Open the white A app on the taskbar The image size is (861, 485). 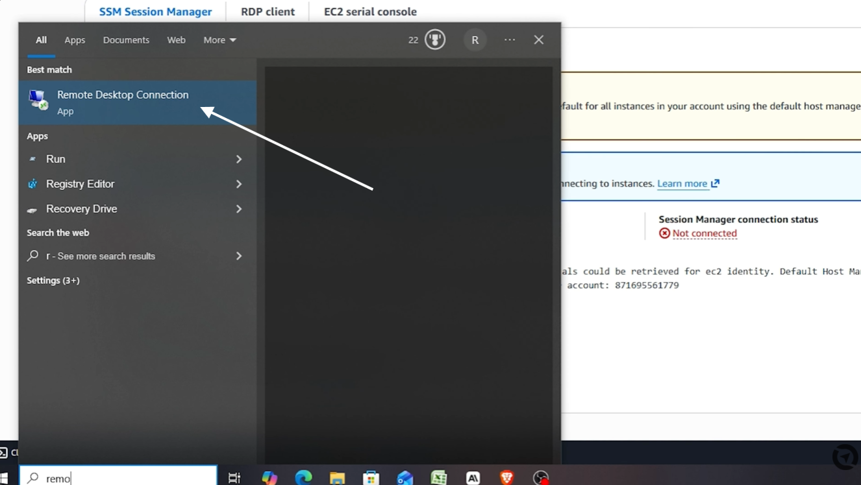473,478
